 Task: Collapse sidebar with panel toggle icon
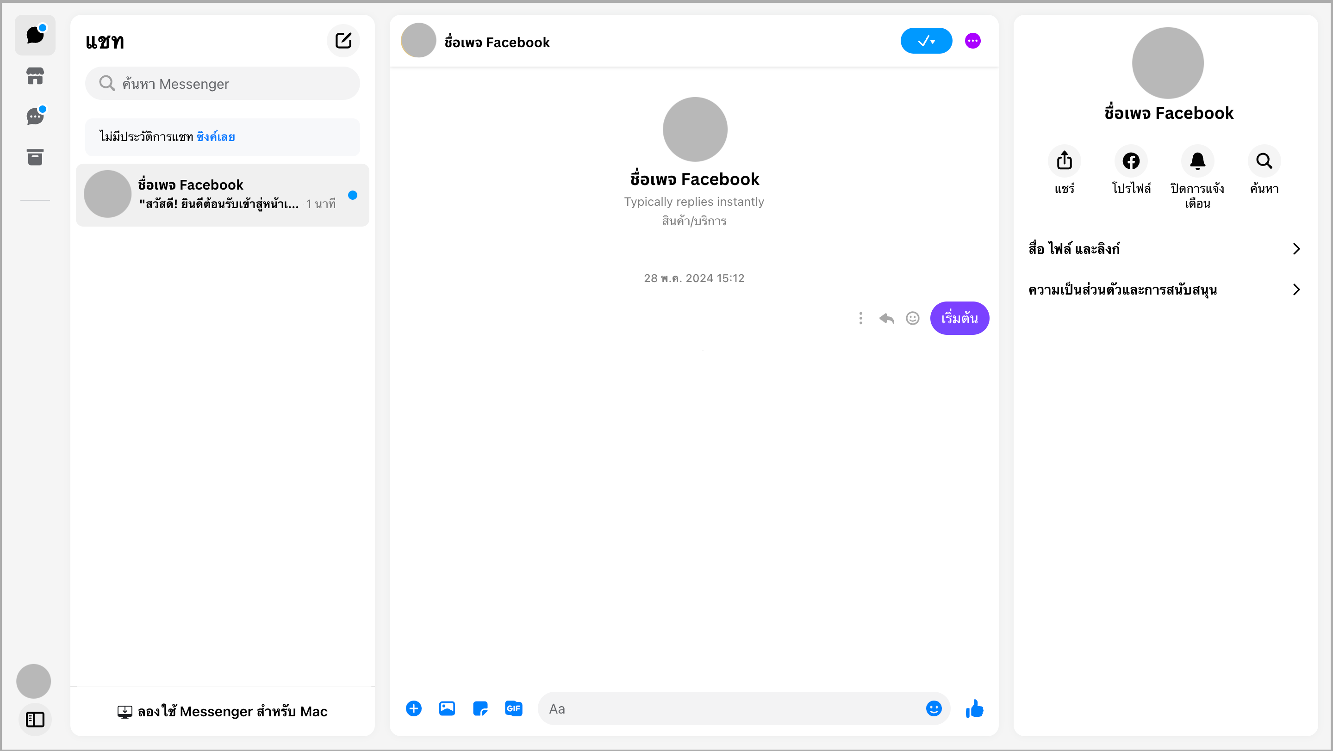point(35,719)
